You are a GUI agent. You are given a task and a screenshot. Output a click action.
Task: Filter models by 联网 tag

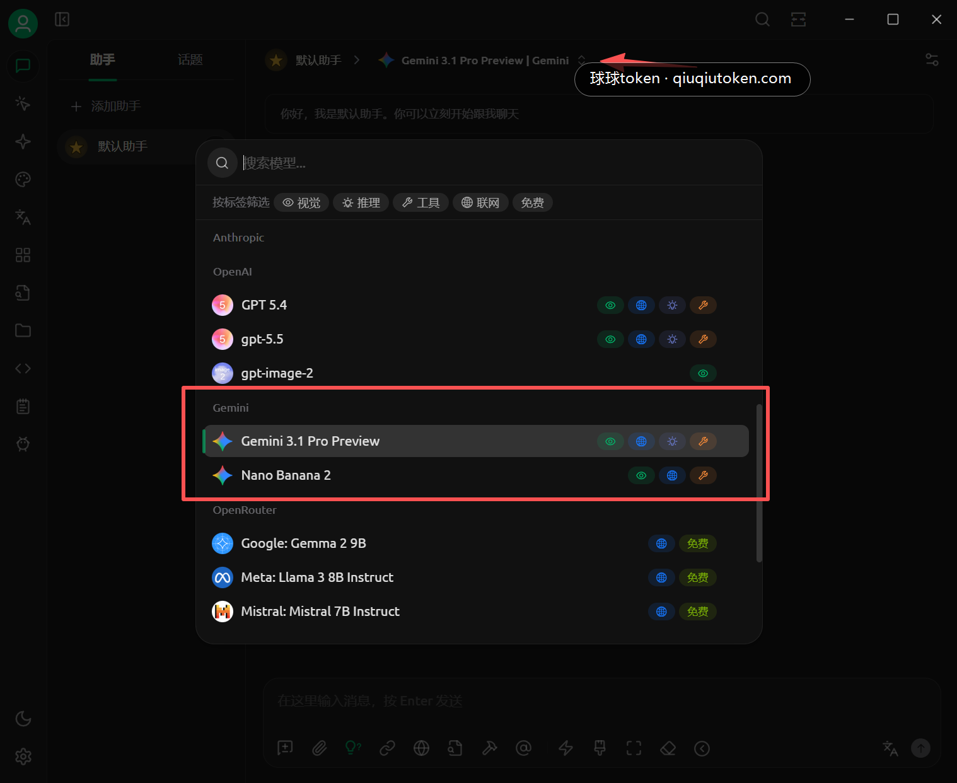pyautogui.click(x=480, y=202)
